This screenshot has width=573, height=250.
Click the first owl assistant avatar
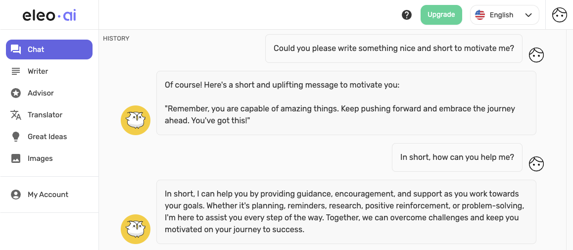[x=136, y=120]
